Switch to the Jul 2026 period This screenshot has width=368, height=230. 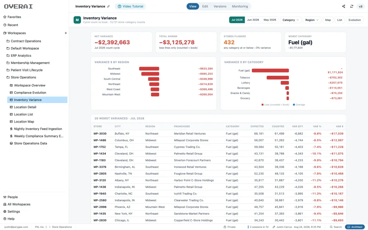237,20
